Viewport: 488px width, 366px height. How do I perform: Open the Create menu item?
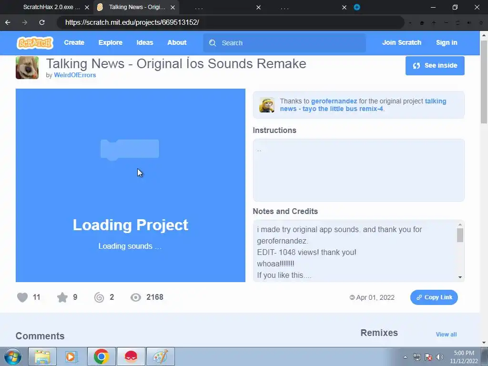[74, 42]
